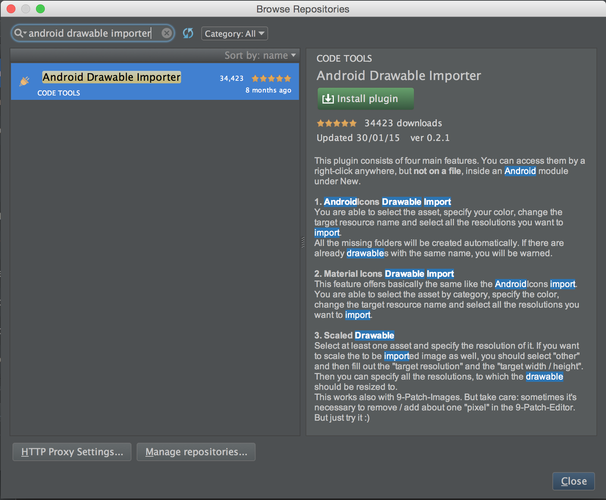This screenshot has width=606, height=500.
Task: Click the green macOS zoom window button
Action: [x=40, y=9]
